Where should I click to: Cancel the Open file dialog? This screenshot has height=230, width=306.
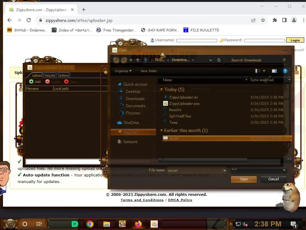pos(273,179)
